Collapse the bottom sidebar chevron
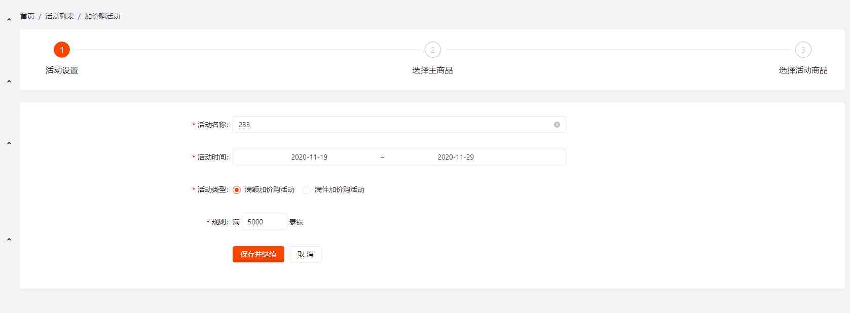This screenshot has width=850, height=313. [x=9, y=240]
